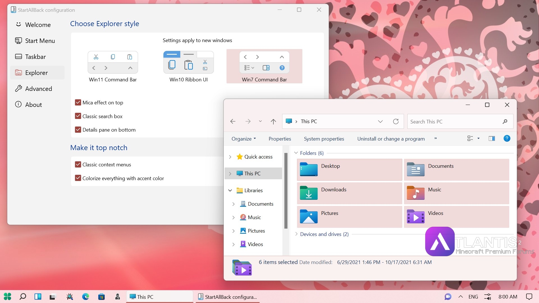
Task: Select the Downloads folder icon
Action: coord(309,193)
